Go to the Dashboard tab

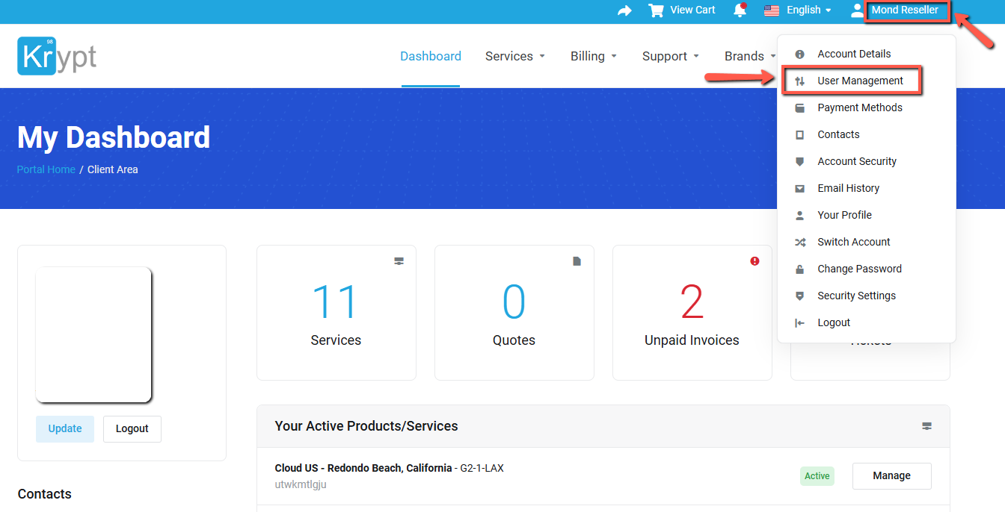[431, 56]
